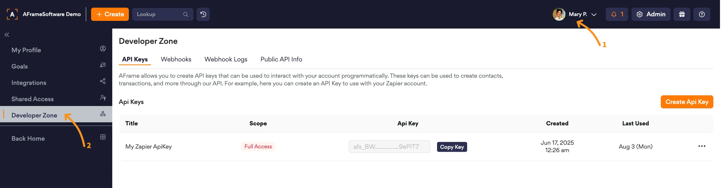The image size is (721, 188).
Task: Click the Integrations share icon
Action: point(103,81)
